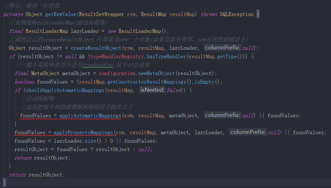This screenshot has width=331, height=188.
Task: Click the getType method call
Action: click(227, 57)
